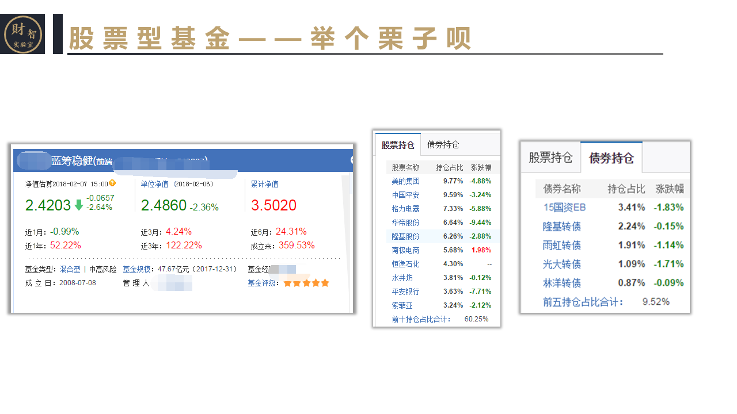The width and height of the screenshot is (737, 414).
Task: Open the 债券持仓 tab above the stock list
Action: pos(443,145)
